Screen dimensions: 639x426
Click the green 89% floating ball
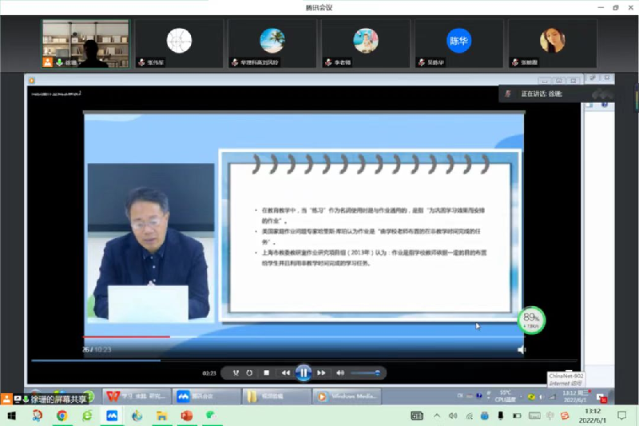tap(531, 320)
